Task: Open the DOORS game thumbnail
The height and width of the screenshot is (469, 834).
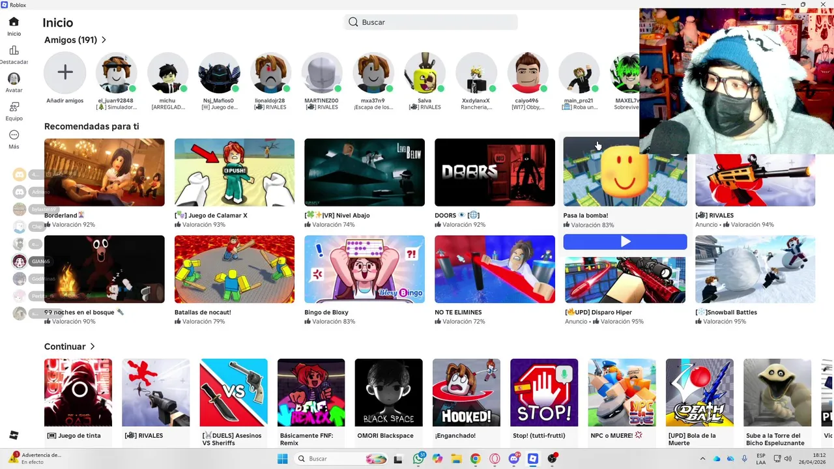Action: (495, 172)
